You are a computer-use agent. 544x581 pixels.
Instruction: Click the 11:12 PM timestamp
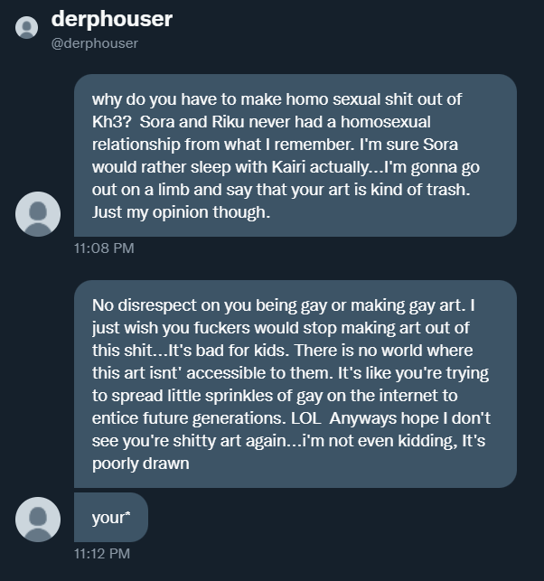[x=104, y=553]
